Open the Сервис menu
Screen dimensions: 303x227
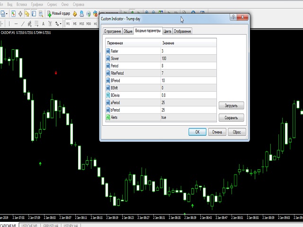pyautogui.click(x=52, y=4)
